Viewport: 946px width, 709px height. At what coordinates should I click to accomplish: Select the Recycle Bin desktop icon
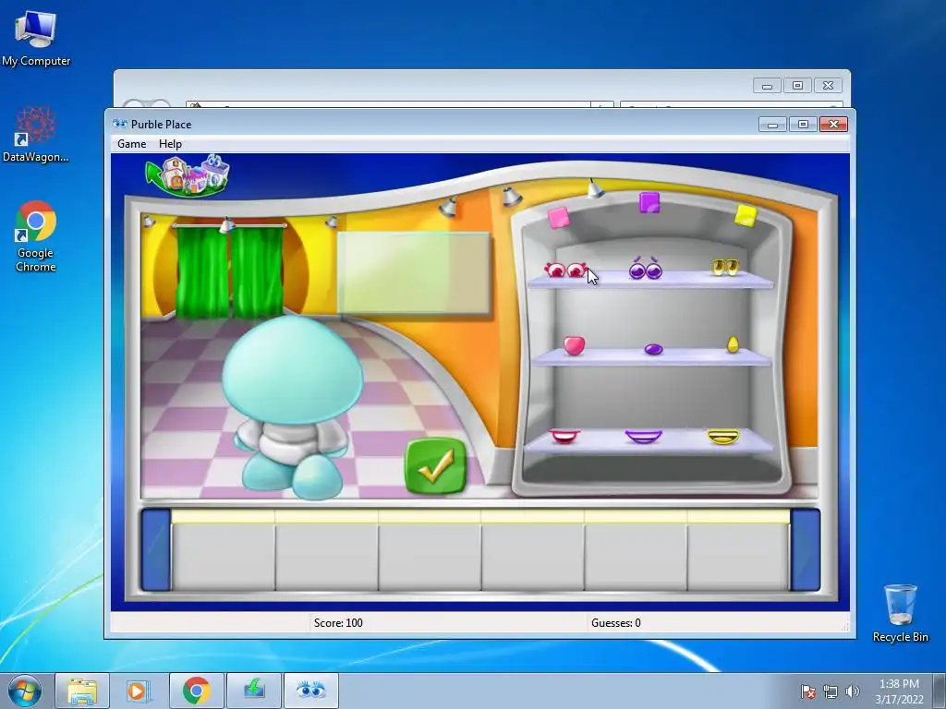[x=900, y=613]
